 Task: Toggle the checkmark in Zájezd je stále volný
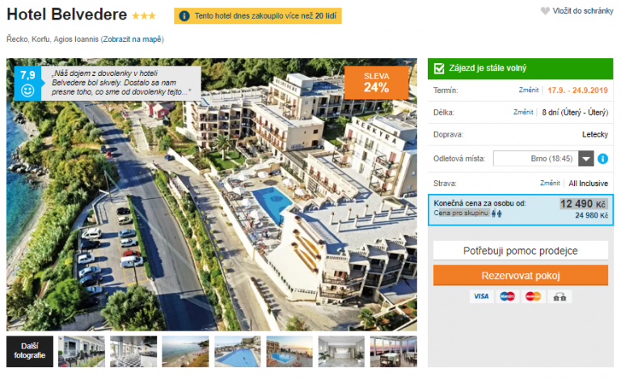pyautogui.click(x=439, y=69)
